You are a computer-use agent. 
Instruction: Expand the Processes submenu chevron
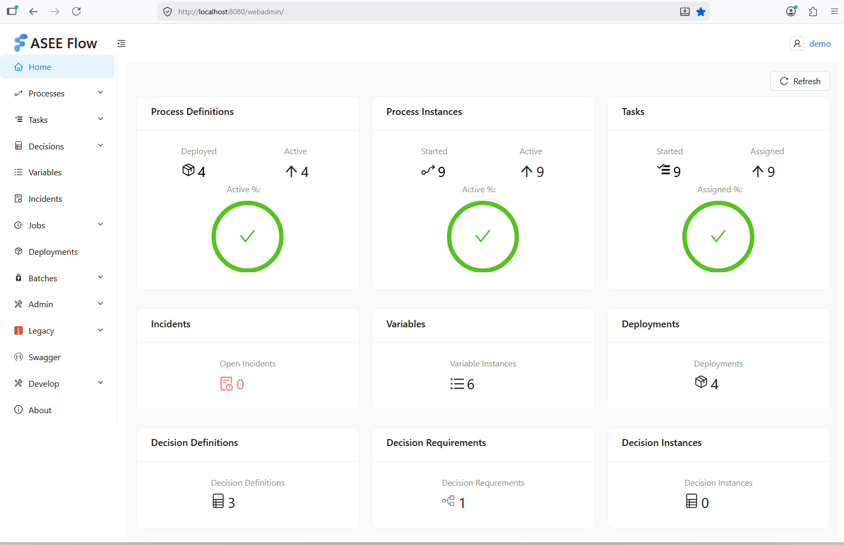click(101, 93)
